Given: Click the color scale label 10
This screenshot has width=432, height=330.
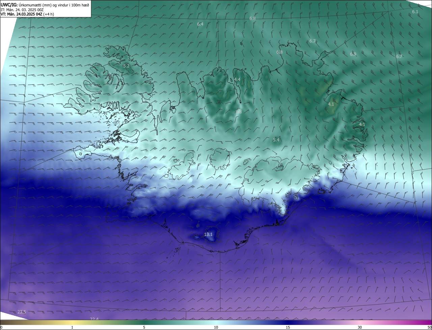Looking at the screenshot, I should pyautogui.click(x=216, y=327).
